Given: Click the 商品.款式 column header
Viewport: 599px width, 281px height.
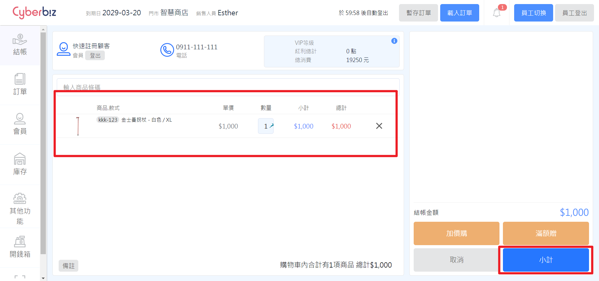Looking at the screenshot, I should [108, 108].
